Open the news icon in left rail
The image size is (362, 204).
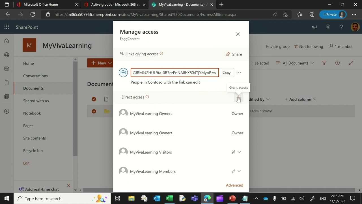click(7, 69)
